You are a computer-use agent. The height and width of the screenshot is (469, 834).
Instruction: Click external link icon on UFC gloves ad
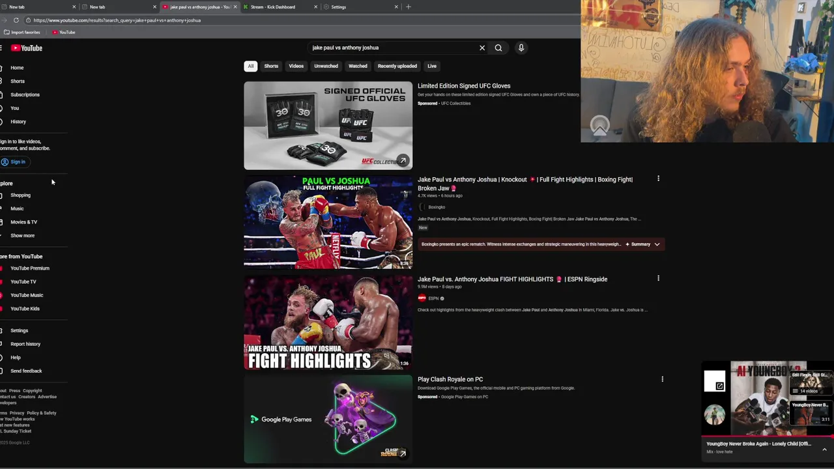[403, 160]
